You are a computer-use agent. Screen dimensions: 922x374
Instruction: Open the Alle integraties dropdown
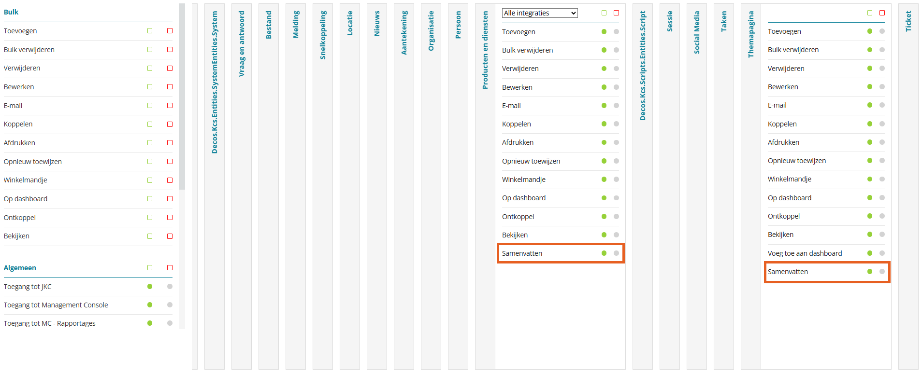click(540, 13)
